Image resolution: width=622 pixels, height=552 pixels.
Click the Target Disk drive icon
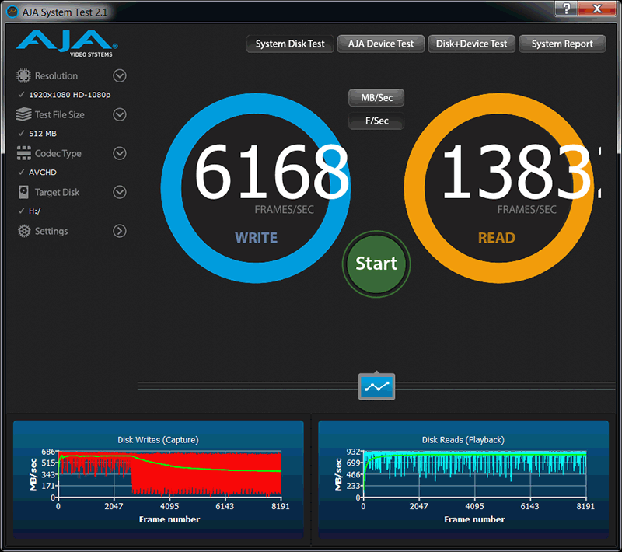pos(24,192)
